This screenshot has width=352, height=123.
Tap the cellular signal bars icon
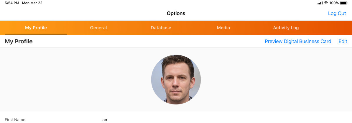pyautogui.click(x=320, y=3)
